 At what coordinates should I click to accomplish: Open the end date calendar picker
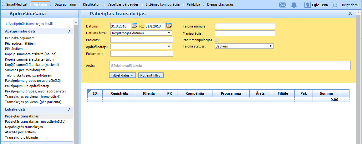(169, 26)
